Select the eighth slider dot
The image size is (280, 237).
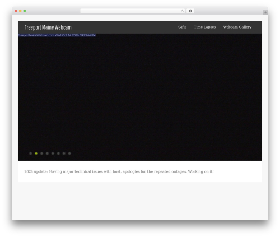click(69, 154)
